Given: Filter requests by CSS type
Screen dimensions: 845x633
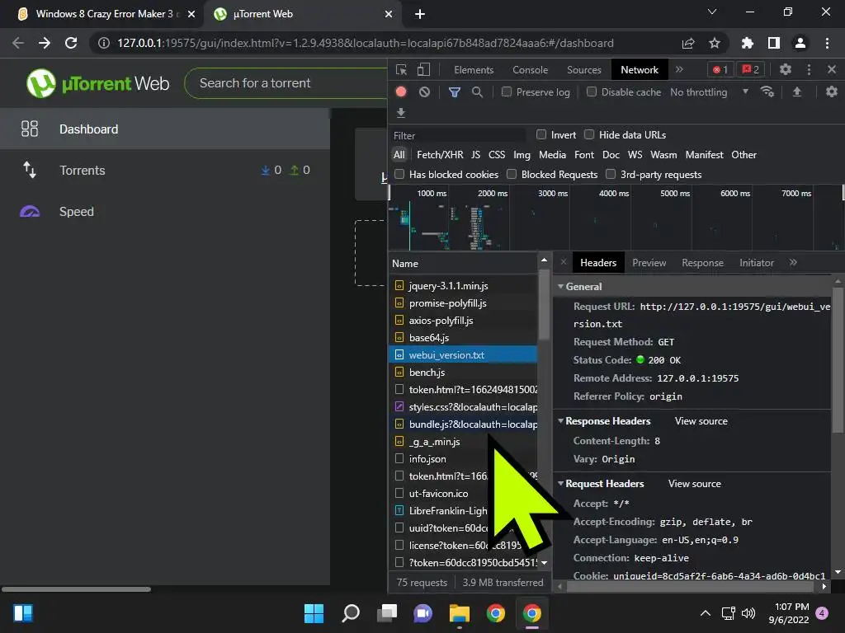Looking at the screenshot, I should coord(496,154).
